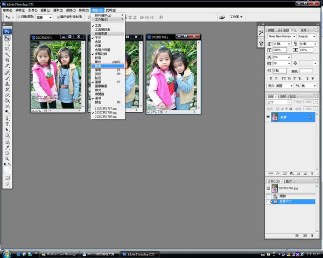Image resolution: width=323 pixels, height=258 pixels.
Task: Apply All Caps in Character panel
Action: [284, 78]
